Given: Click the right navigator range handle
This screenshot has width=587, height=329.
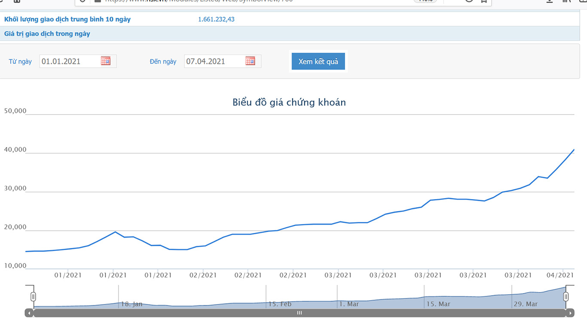Looking at the screenshot, I should coord(566,296).
